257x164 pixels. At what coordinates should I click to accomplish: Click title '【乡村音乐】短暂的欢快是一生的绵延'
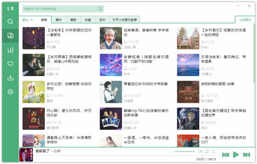click(x=224, y=33)
